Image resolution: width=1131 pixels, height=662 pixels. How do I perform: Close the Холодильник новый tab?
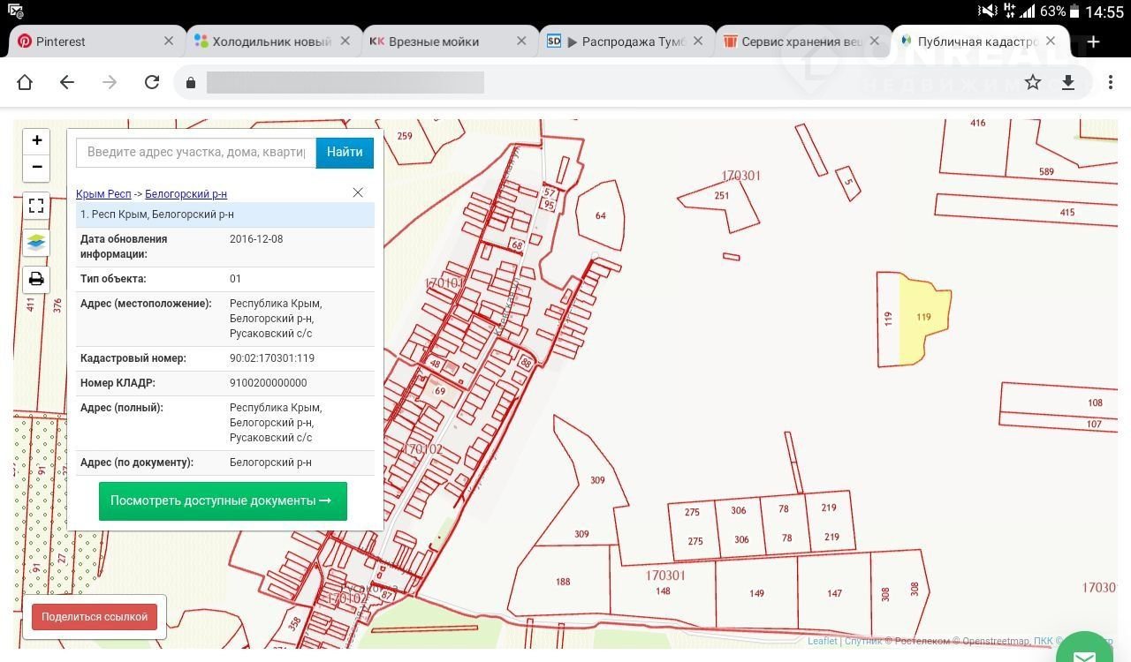tap(345, 41)
